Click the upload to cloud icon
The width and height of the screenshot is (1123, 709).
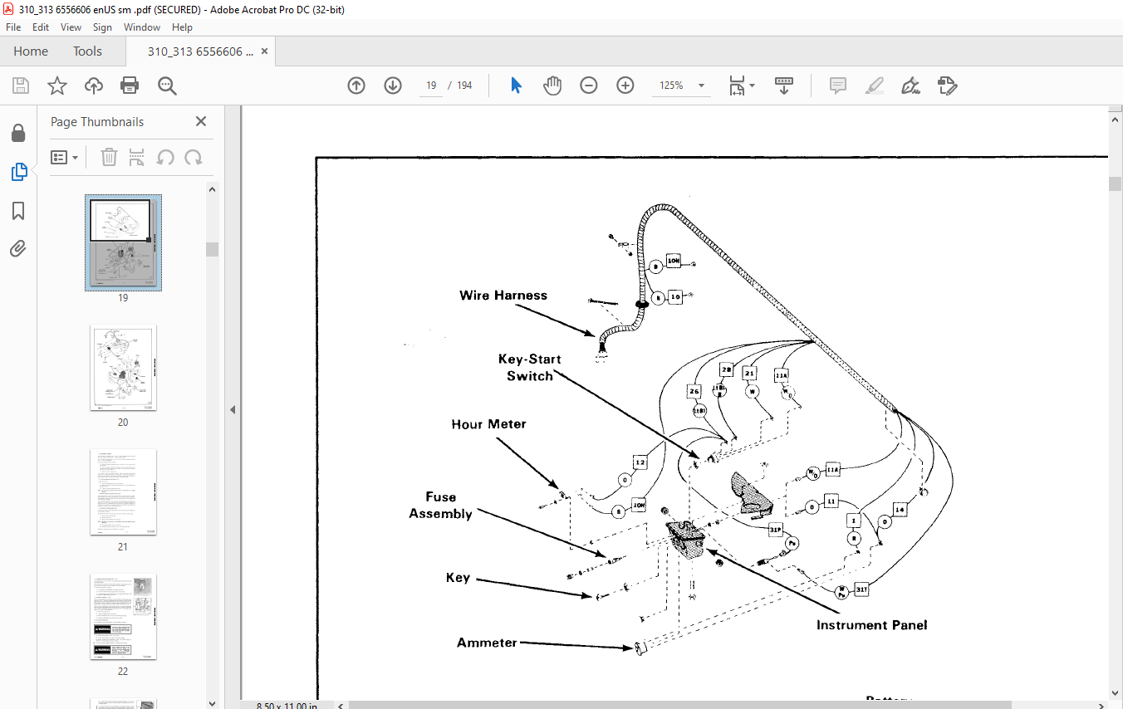coord(94,86)
